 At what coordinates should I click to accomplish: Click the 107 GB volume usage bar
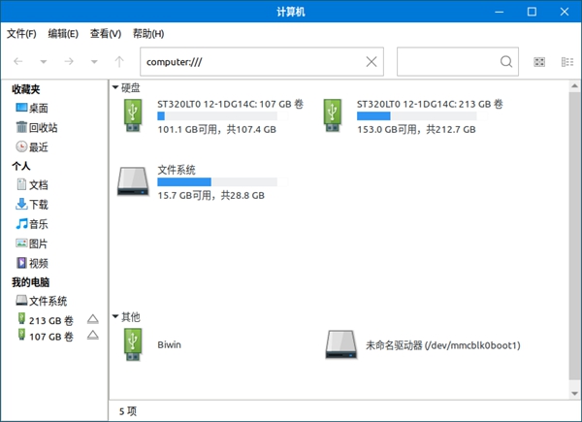[x=217, y=116]
